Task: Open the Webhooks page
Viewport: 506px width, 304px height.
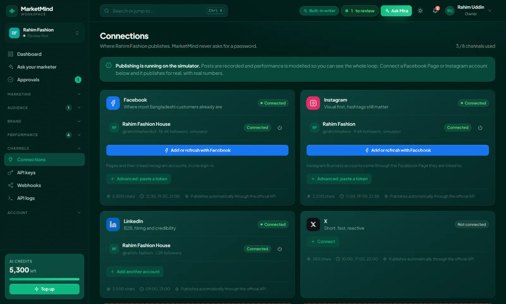Action: coord(44,185)
